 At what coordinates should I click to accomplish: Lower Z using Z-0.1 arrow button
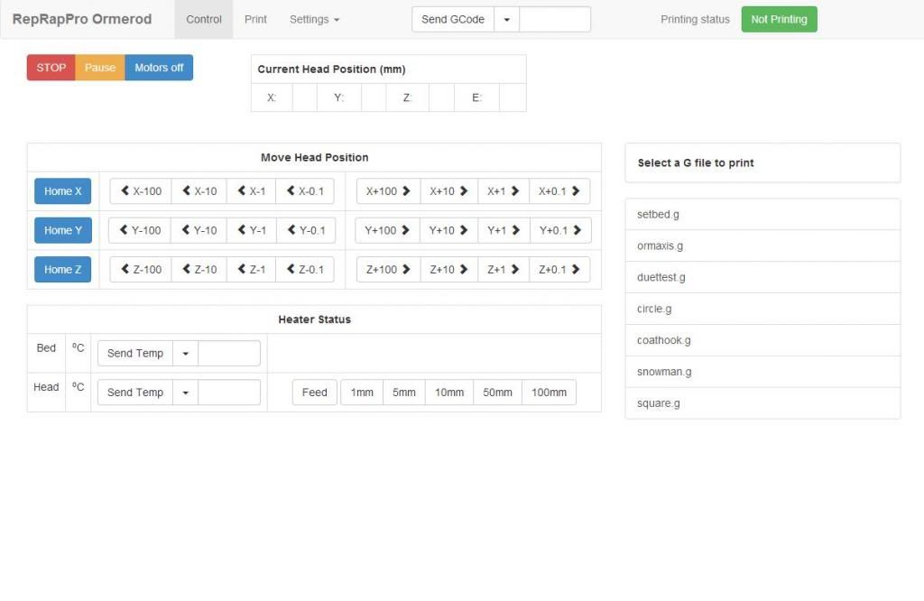(x=305, y=270)
